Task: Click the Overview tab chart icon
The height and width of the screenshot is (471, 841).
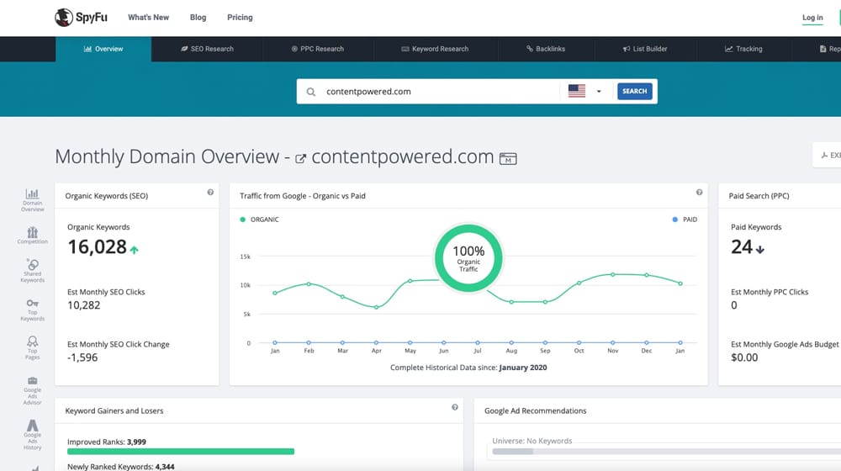Action: coord(87,49)
